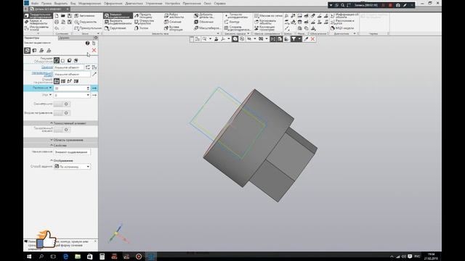Collapse the Thin-walled element section header
This screenshot has width=465, height=261.
pyautogui.click(x=60, y=123)
